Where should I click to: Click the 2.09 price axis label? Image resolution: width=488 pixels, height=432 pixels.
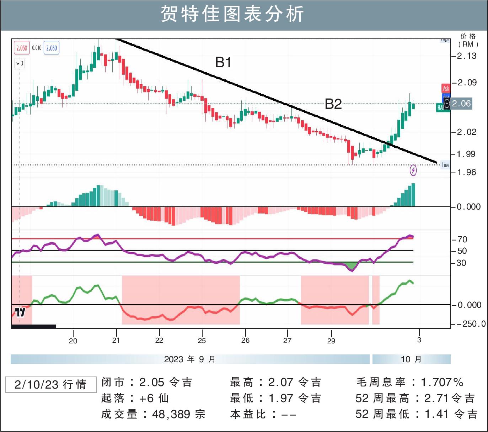pyautogui.click(x=467, y=83)
